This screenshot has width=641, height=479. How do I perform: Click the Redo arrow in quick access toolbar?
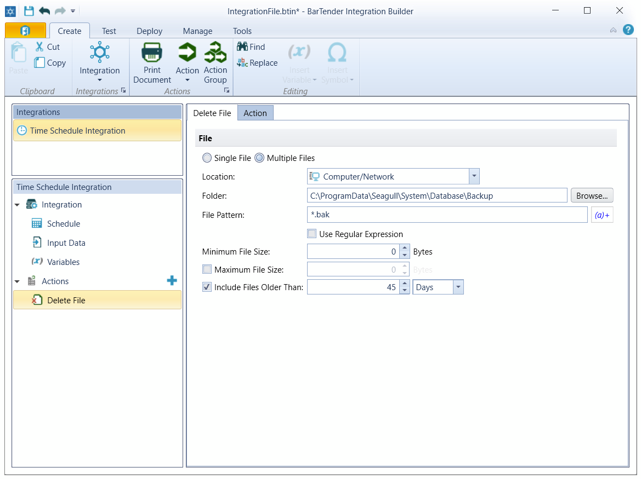click(x=60, y=11)
